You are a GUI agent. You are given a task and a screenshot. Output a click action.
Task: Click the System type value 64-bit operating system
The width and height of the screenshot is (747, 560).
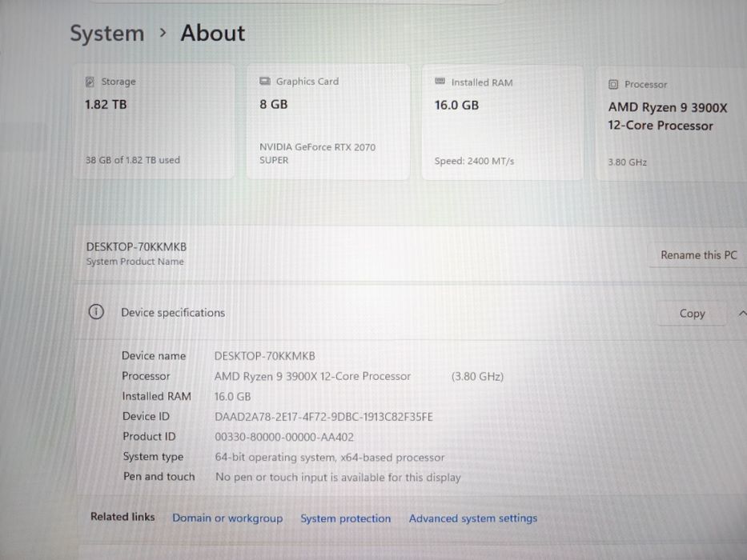330,458
